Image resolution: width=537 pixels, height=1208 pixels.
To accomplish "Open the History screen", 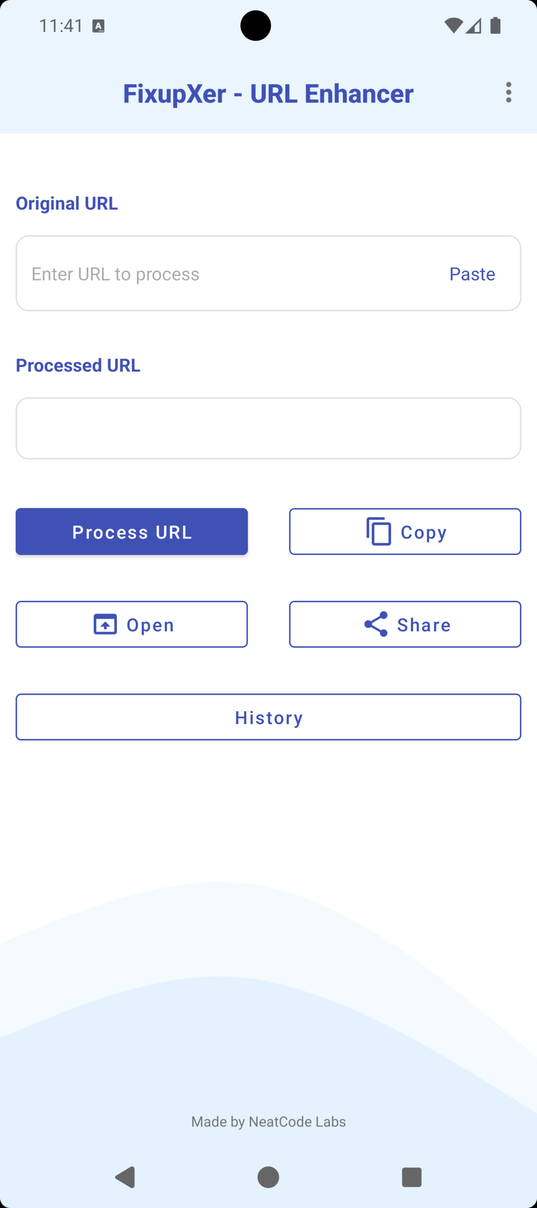I will 268,717.
